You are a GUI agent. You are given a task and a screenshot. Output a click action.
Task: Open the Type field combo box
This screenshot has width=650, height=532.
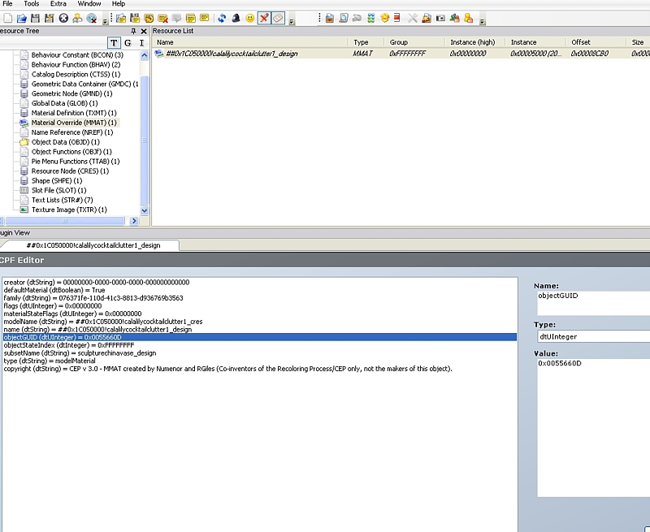tap(593, 335)
